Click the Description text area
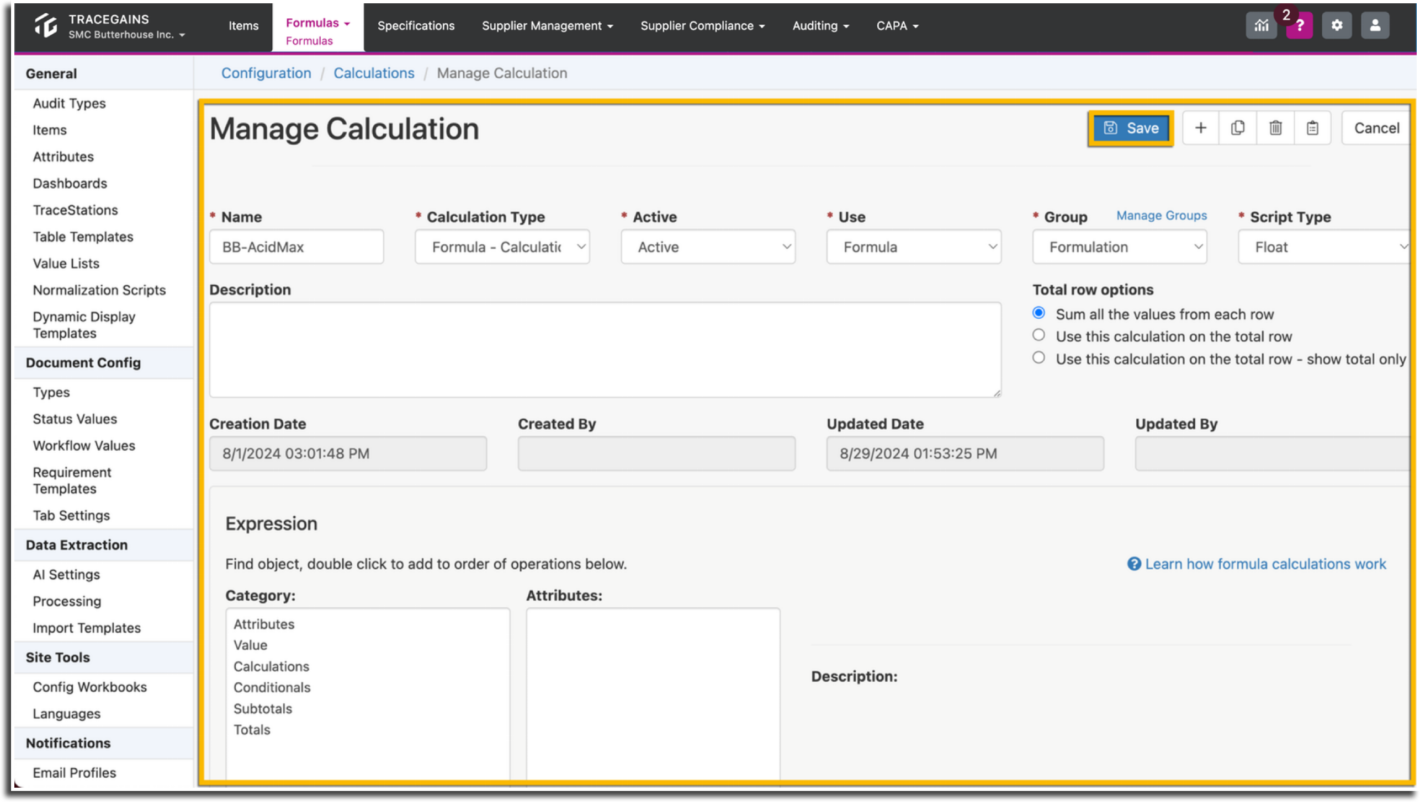This screenshot has height=802, width=1420. 605,350
